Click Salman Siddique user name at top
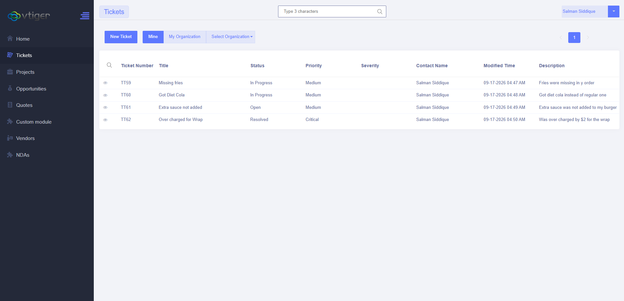This screenshot has width=624, height=301. [579, 11]
